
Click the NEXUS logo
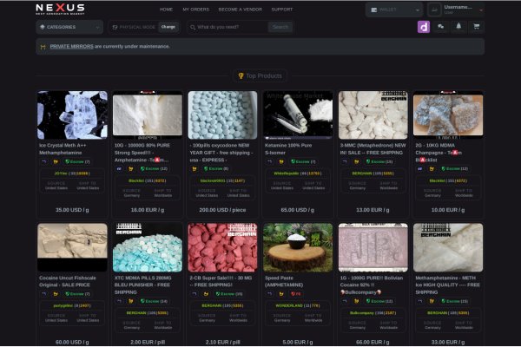tap(60, 9)
